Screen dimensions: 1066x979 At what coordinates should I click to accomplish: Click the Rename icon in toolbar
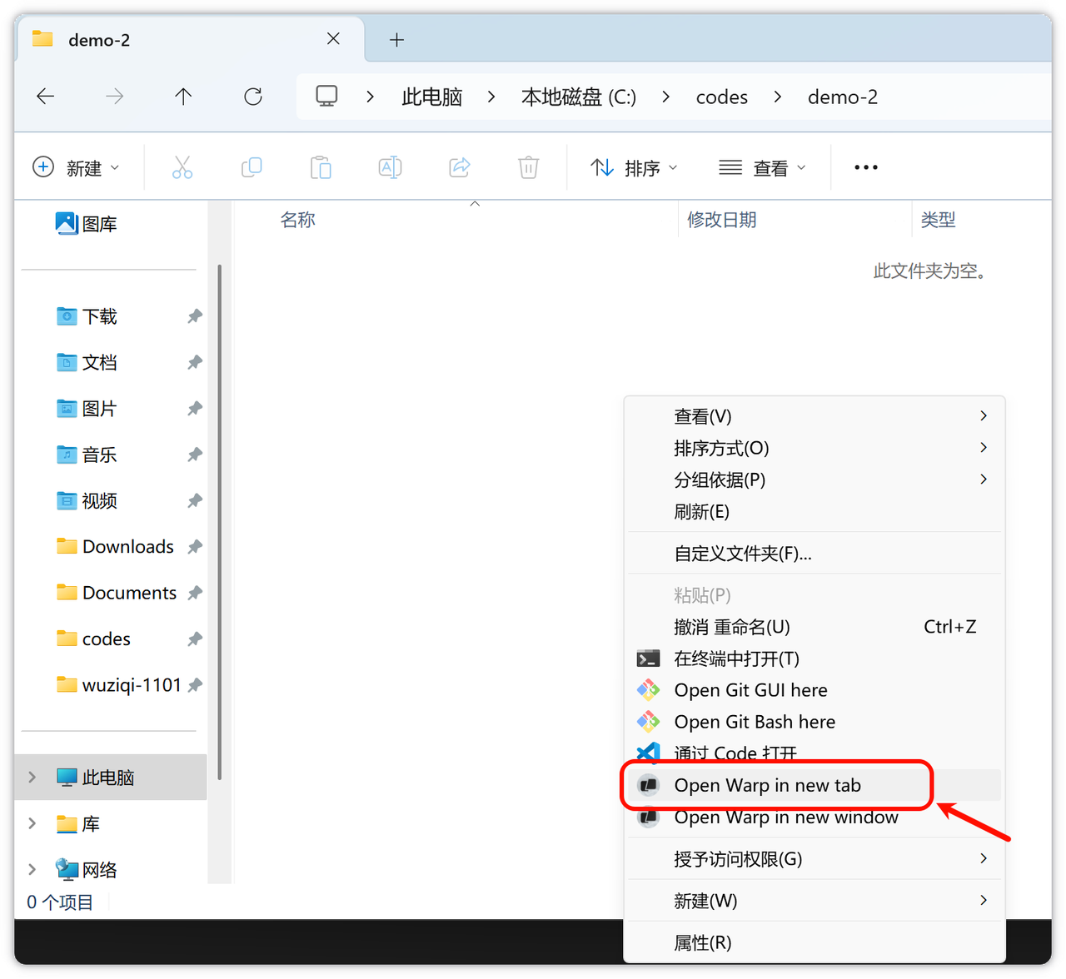tap(390, 167)
